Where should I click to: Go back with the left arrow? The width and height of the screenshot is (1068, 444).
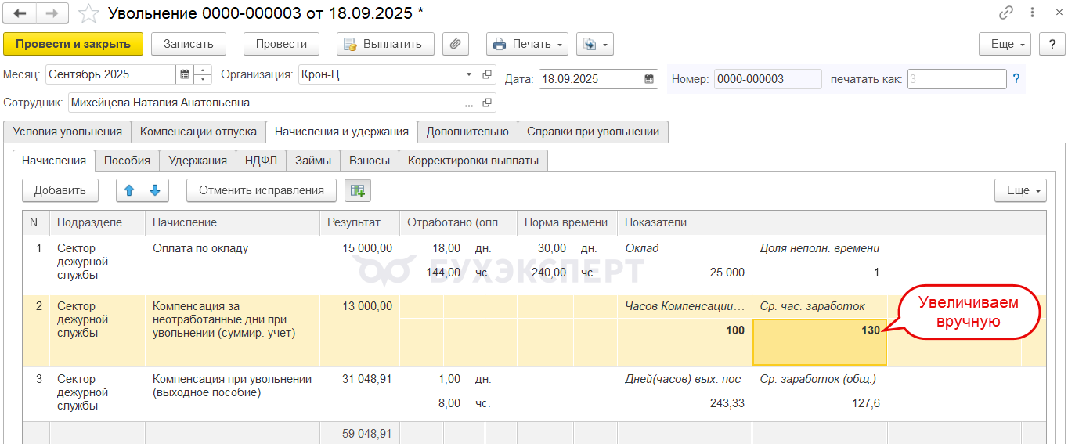pos(20,13)
